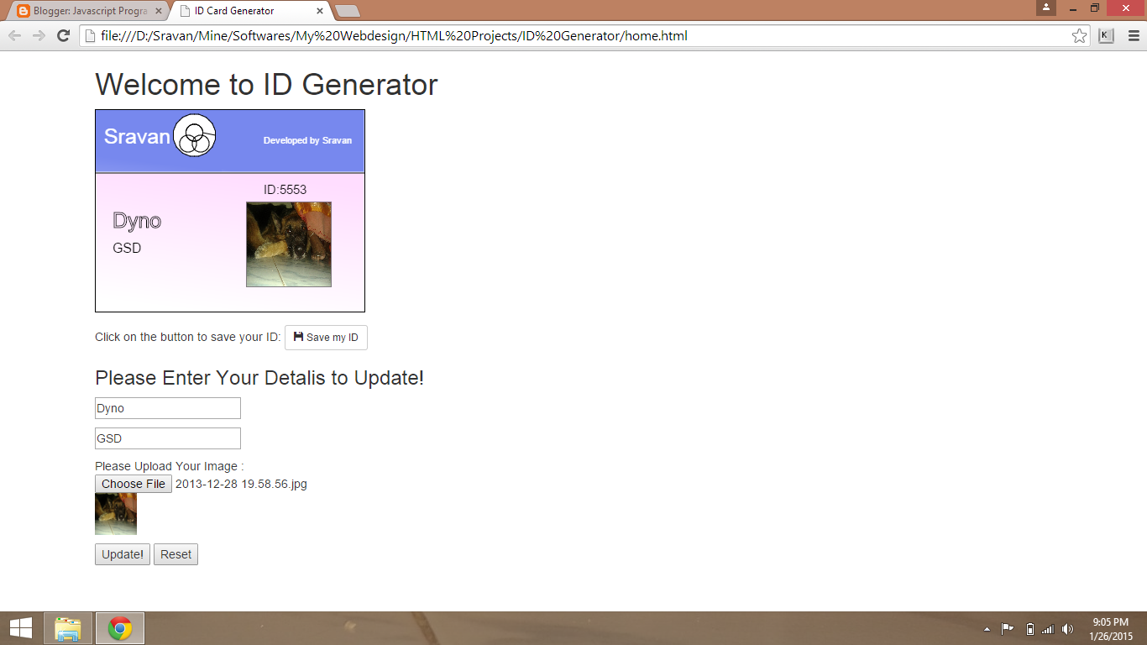Viewport: 1147px width, 645px height.
Task: Click the Chrome user profile icon in the title bar
Action: point(1046,8)
